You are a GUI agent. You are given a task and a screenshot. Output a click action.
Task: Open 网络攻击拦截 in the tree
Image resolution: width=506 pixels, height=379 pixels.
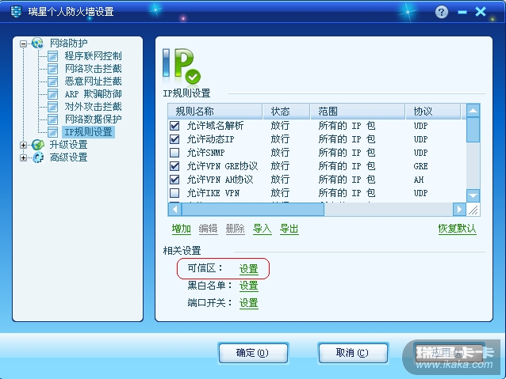coord(93,69)
